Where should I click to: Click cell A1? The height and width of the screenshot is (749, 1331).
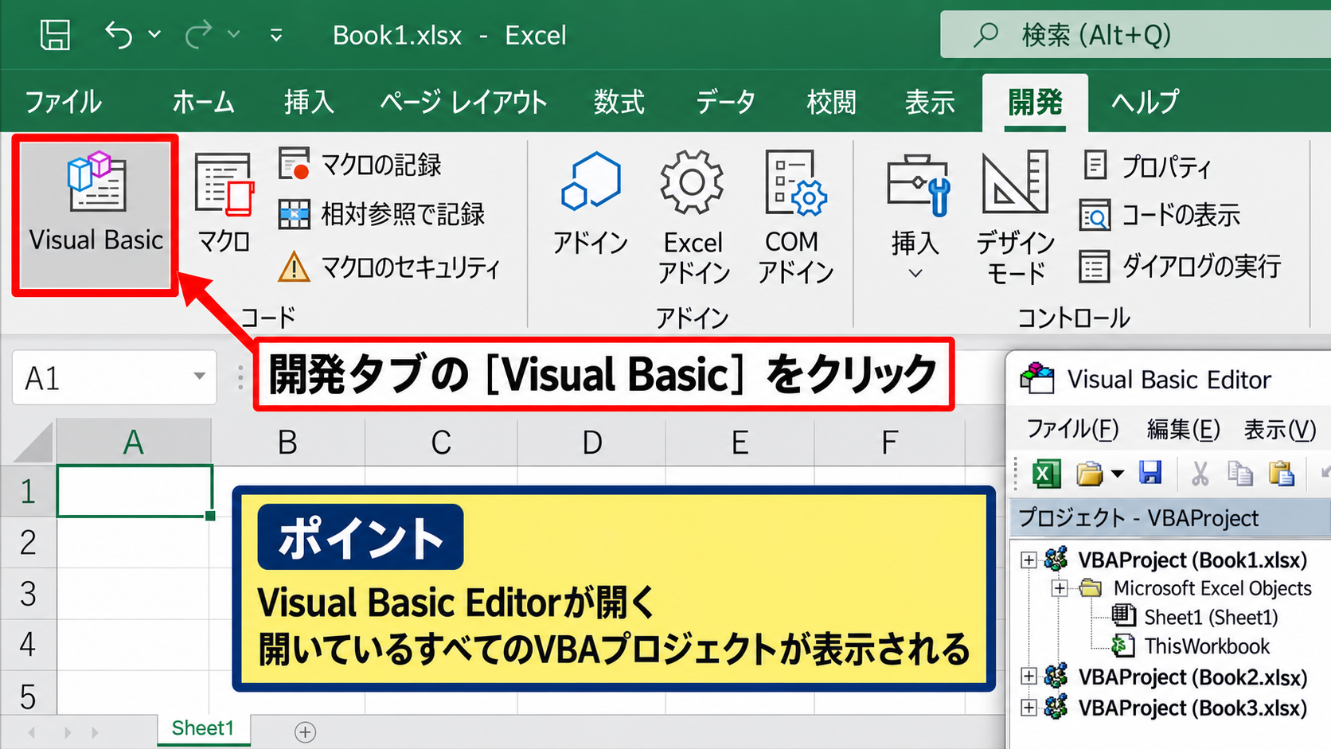(134, 491)
